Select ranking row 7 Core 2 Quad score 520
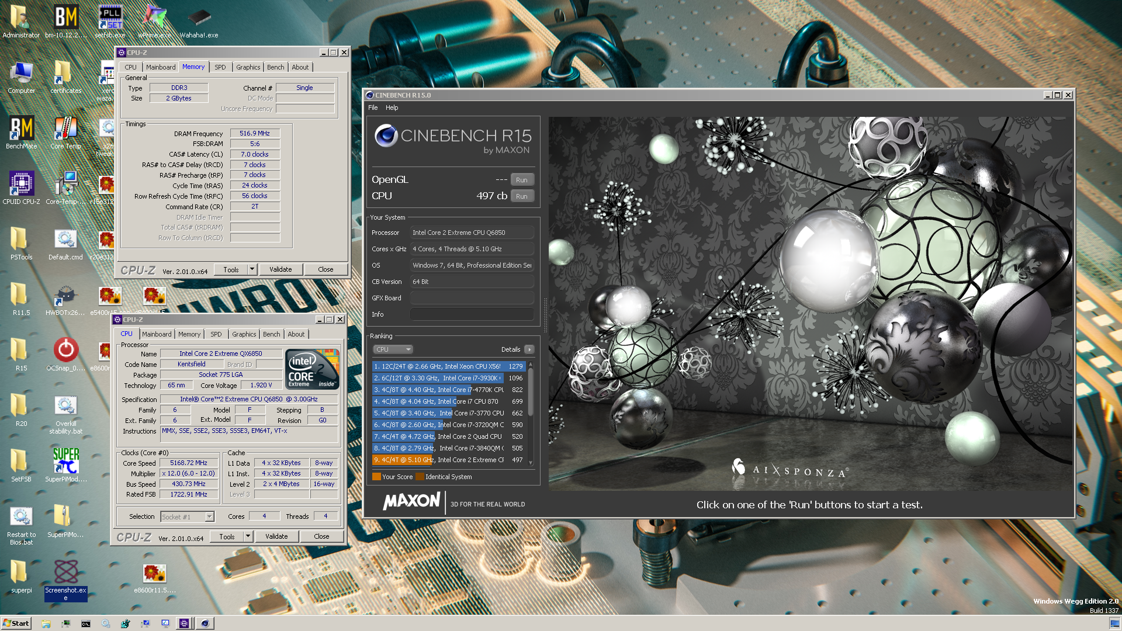Screen dimensions: 1122x631 point(449,436)
